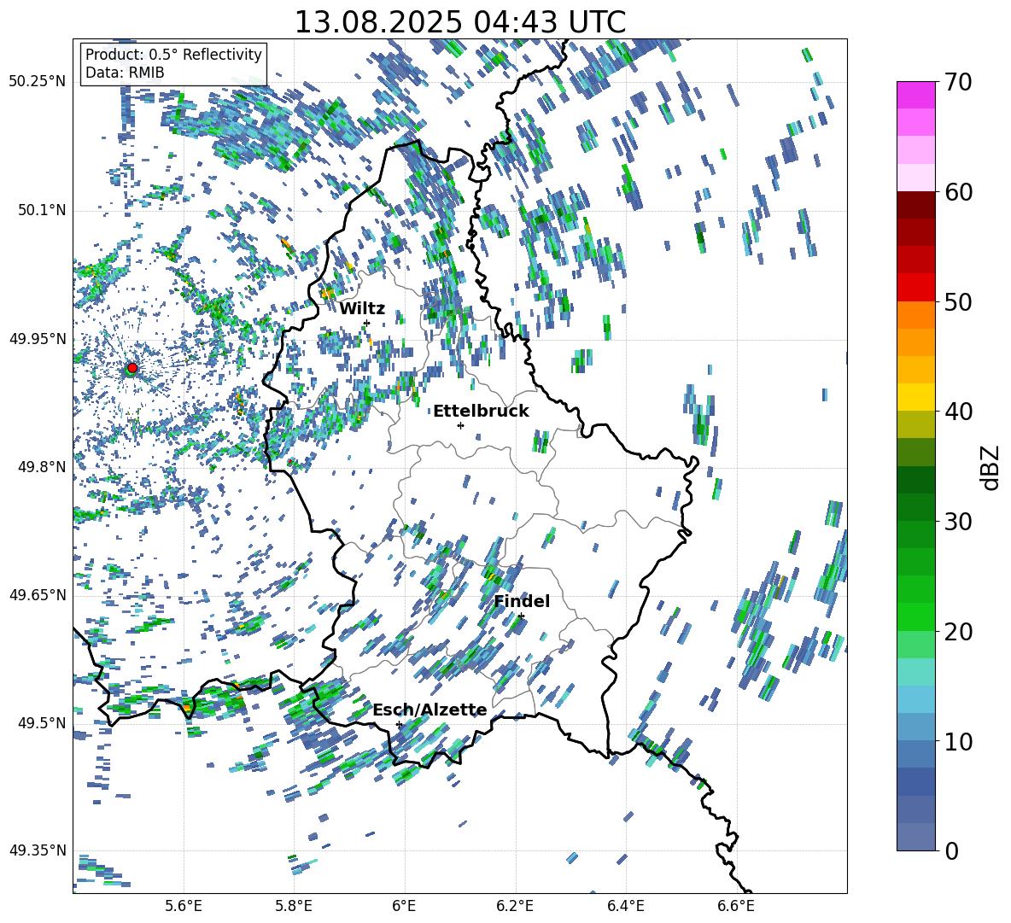Pick the bright red 50 dBZ swatch
The height and width of the screenshot is (923, 1011).
coord(915,288)
